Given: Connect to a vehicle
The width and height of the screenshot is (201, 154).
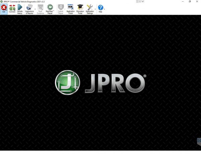Looking at the screenshot, I should (x=12, y=9).
